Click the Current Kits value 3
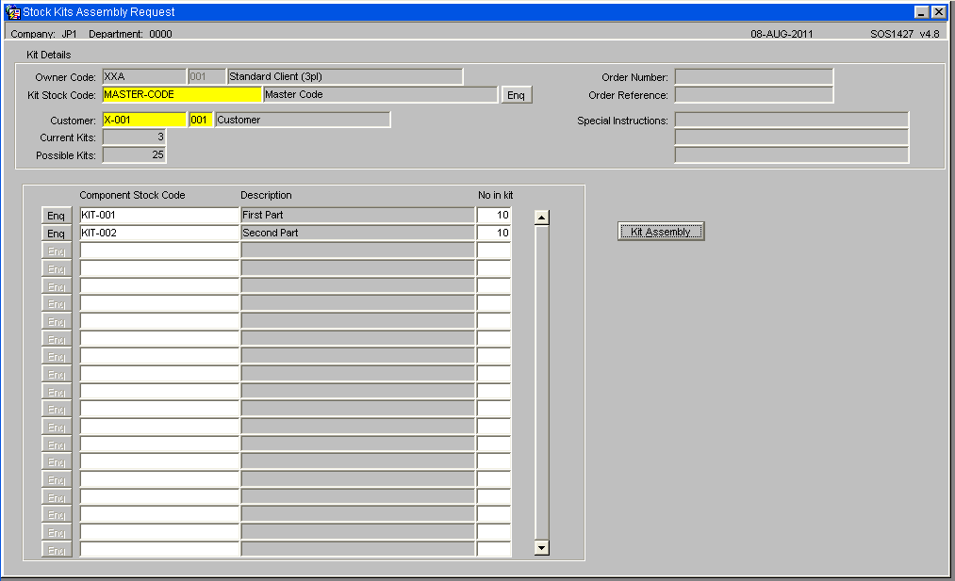 134,137
